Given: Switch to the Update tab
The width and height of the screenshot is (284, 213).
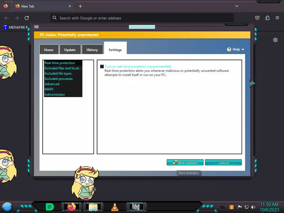Looking at the screenshot, I should [70, 50].
